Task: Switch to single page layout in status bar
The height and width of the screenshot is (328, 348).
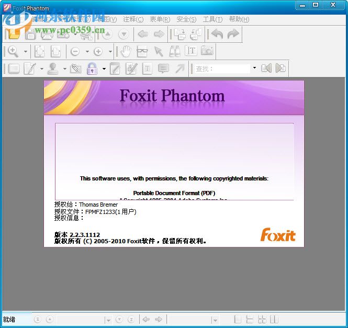Action: (238, 319)
